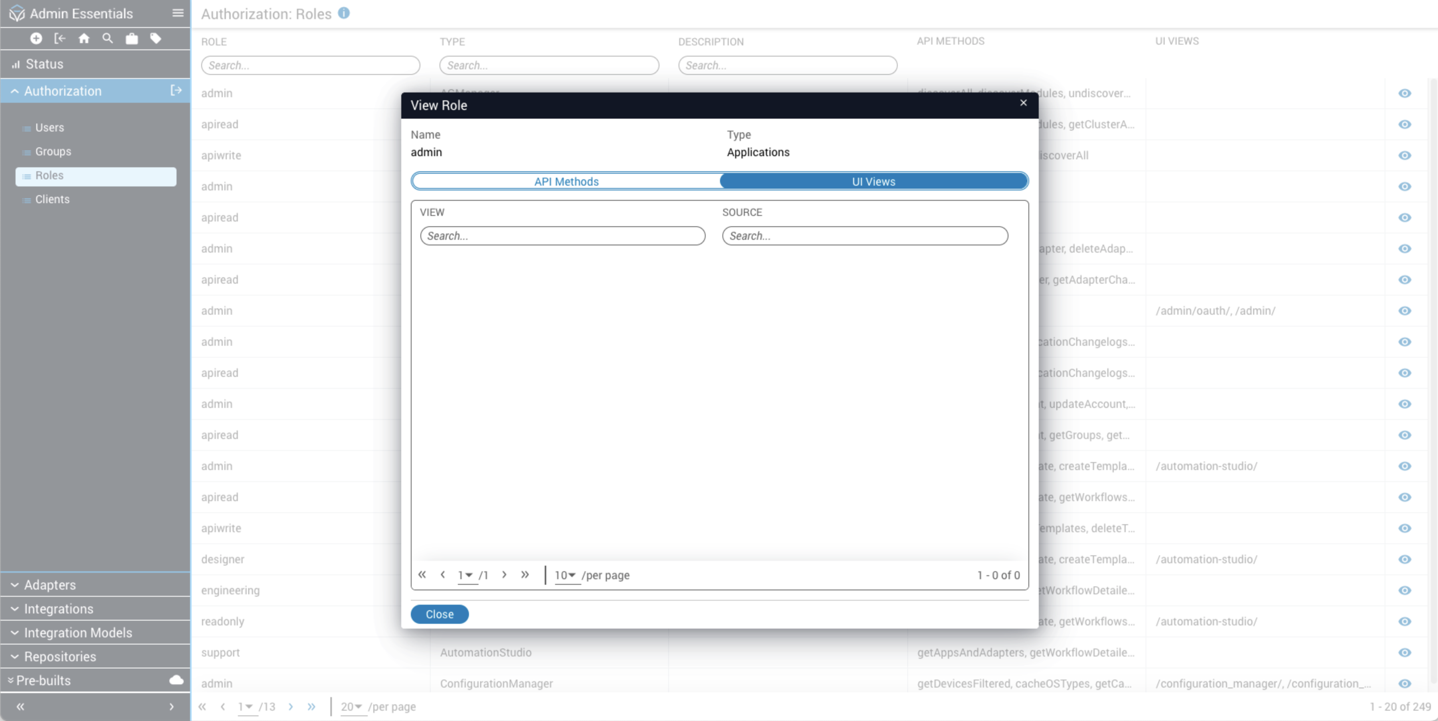This screenshot has width=1438, height=721.
Task: Click the magnifier search icon in sidebar toolbar
Action: [x=108, y=39]
